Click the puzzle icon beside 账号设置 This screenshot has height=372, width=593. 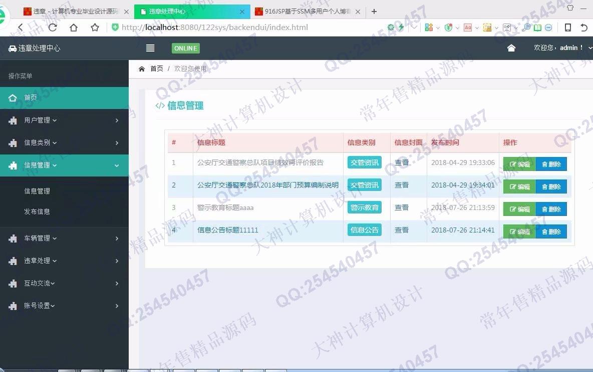pyautogui.click(x=13, y=305)
